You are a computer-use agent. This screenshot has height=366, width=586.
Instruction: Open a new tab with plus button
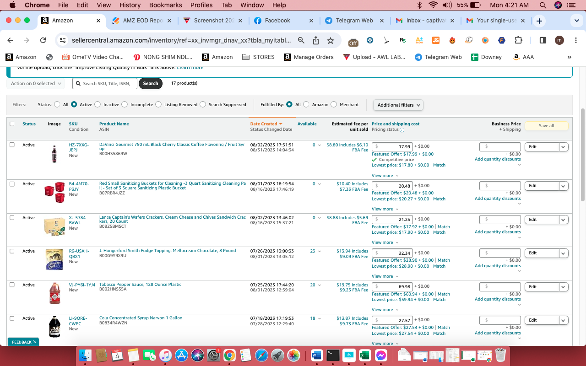coord(539,21)
